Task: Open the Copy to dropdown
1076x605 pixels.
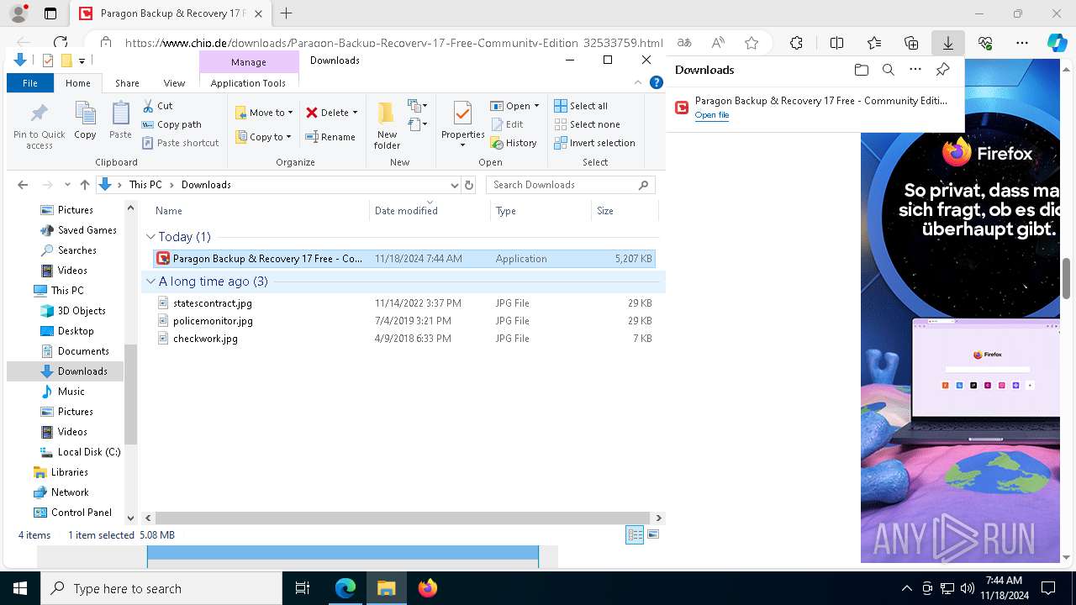Action: click(264, 137)
